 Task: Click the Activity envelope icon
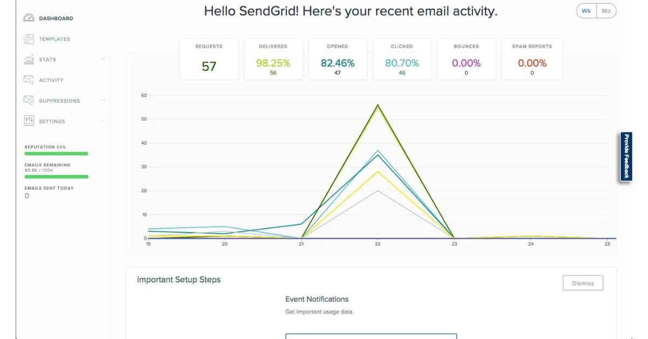point(29,80)
